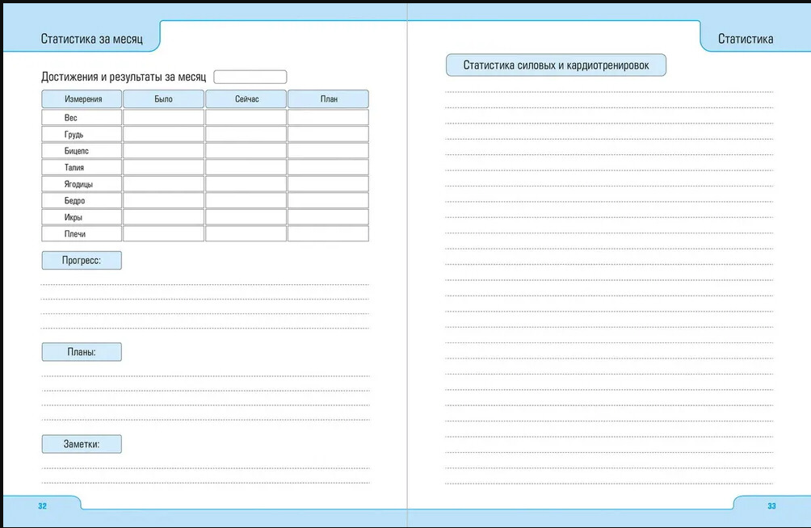Click the 'Планы:' section label

(81, 352)
